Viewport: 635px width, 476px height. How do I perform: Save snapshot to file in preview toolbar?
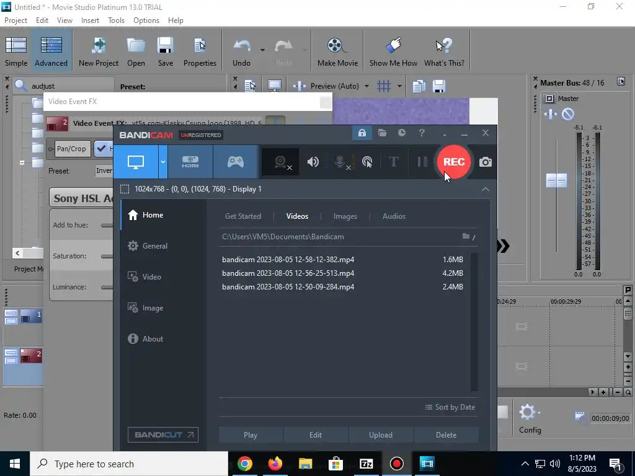click(x=439, y=86)
